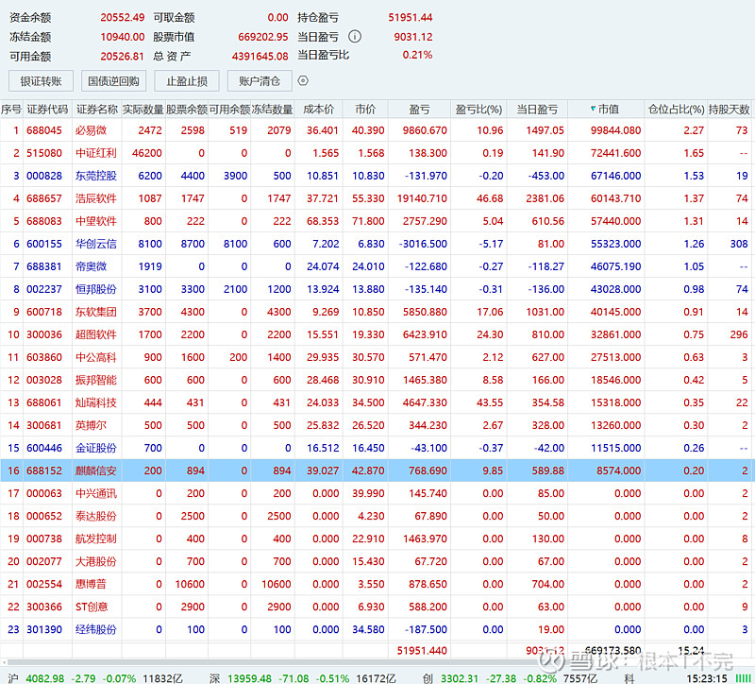This screenshot has height=684, width=755.
Task: Click profit value 19140.710
Action: [x=422, y=198]
